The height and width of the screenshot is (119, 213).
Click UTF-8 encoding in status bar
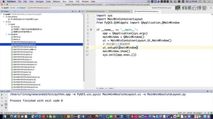189,113
